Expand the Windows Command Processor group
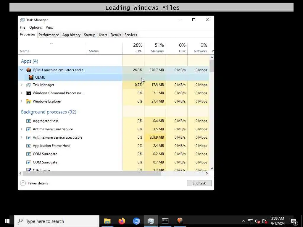Screen dimensions: 303x227 click(21, 93)
